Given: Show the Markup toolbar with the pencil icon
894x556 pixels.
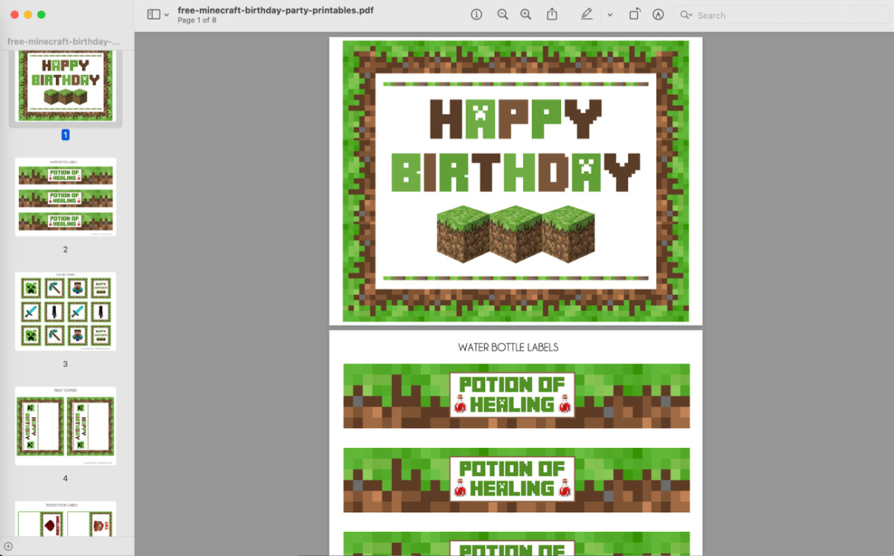Looking at the screenshot, I should coord(587,14).
